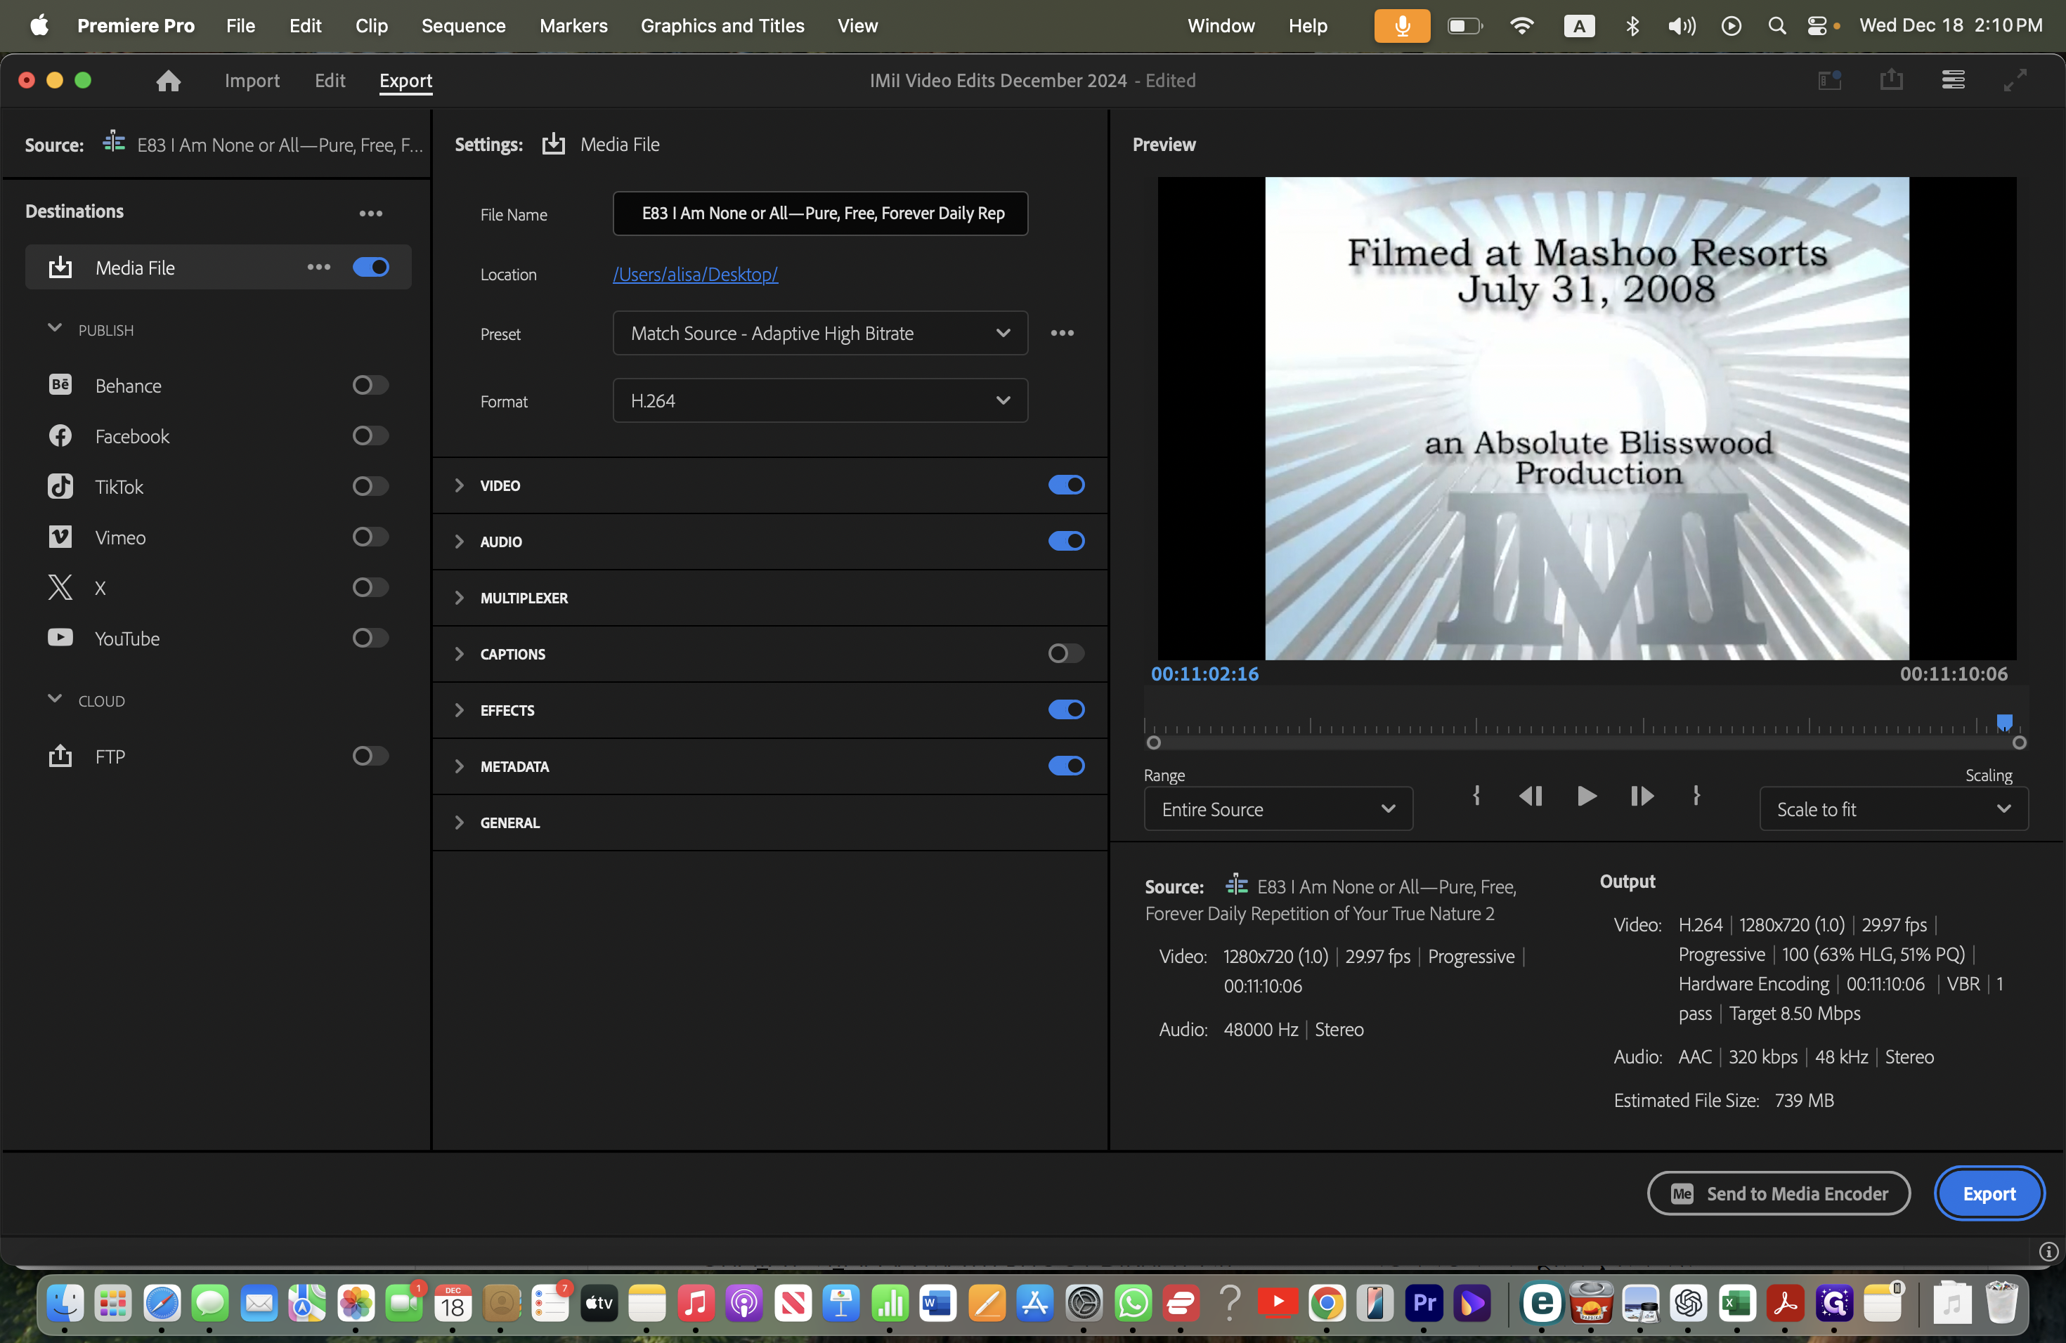Click the TikTok destination icon
Image resolution: width=2066 pixels, height=1343 pixels.
coord(60,486)
